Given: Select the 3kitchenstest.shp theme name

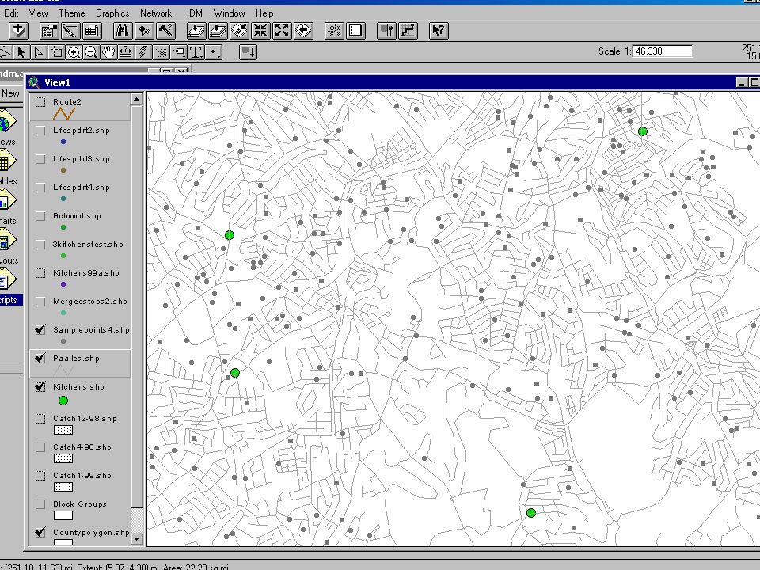Looking at the screenshot, I should tap(88, 245).
